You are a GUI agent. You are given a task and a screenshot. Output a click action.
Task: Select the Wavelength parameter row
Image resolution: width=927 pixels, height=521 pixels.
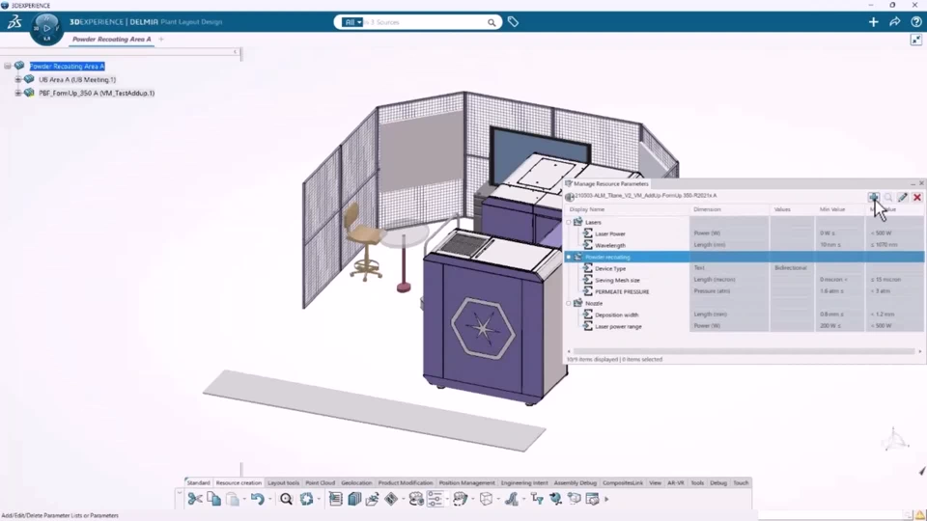(744, 245)
